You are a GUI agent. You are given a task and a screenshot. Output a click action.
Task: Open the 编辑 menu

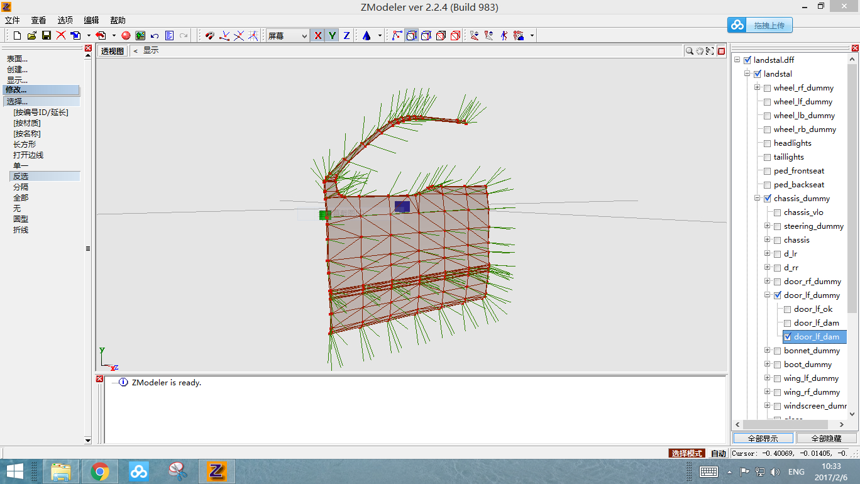(91, 20)
